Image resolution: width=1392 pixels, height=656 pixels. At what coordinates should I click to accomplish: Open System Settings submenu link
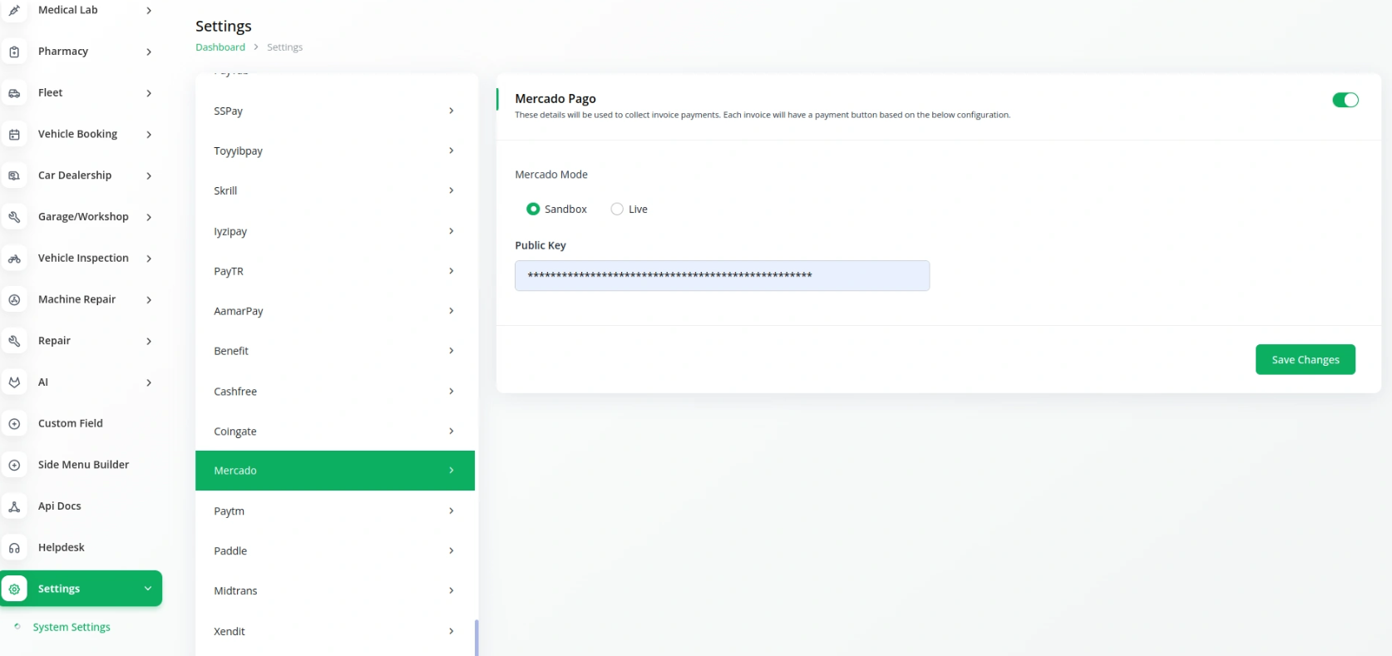point(72,627)
